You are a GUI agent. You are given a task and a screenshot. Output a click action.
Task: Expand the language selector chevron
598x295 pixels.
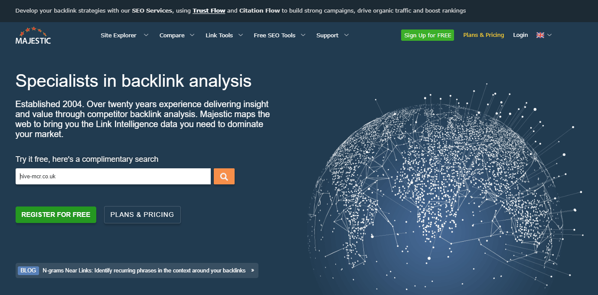click(x=549, y=35)
